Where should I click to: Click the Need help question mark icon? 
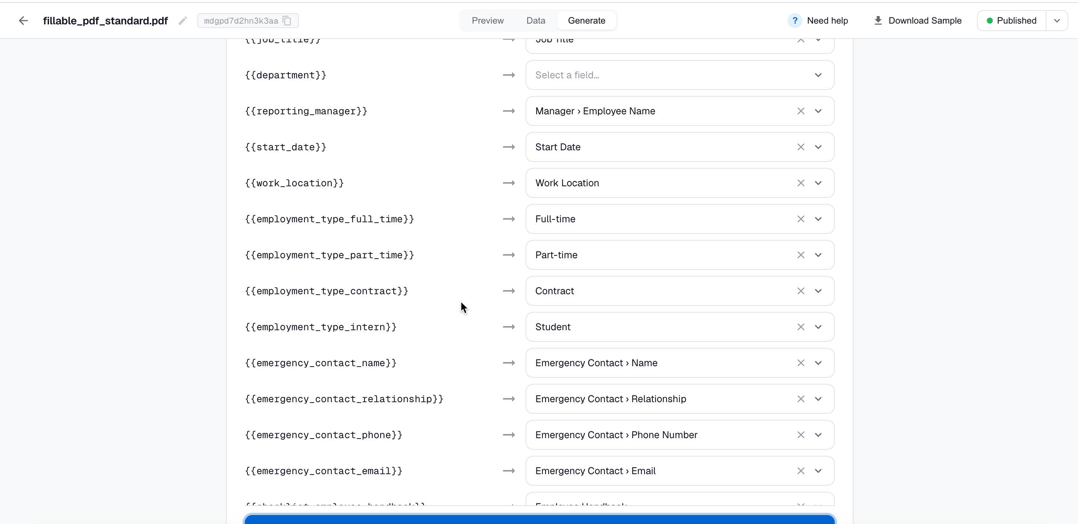click(x=794, y=21)
